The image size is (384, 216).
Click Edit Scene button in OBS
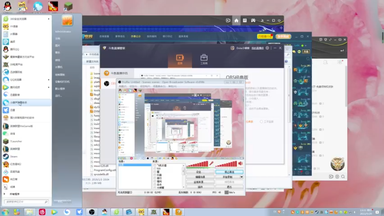200,177
